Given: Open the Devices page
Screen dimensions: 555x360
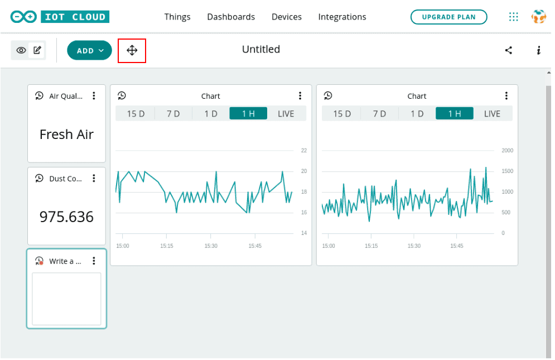Looking at the screenshot, I should point(287,17).
